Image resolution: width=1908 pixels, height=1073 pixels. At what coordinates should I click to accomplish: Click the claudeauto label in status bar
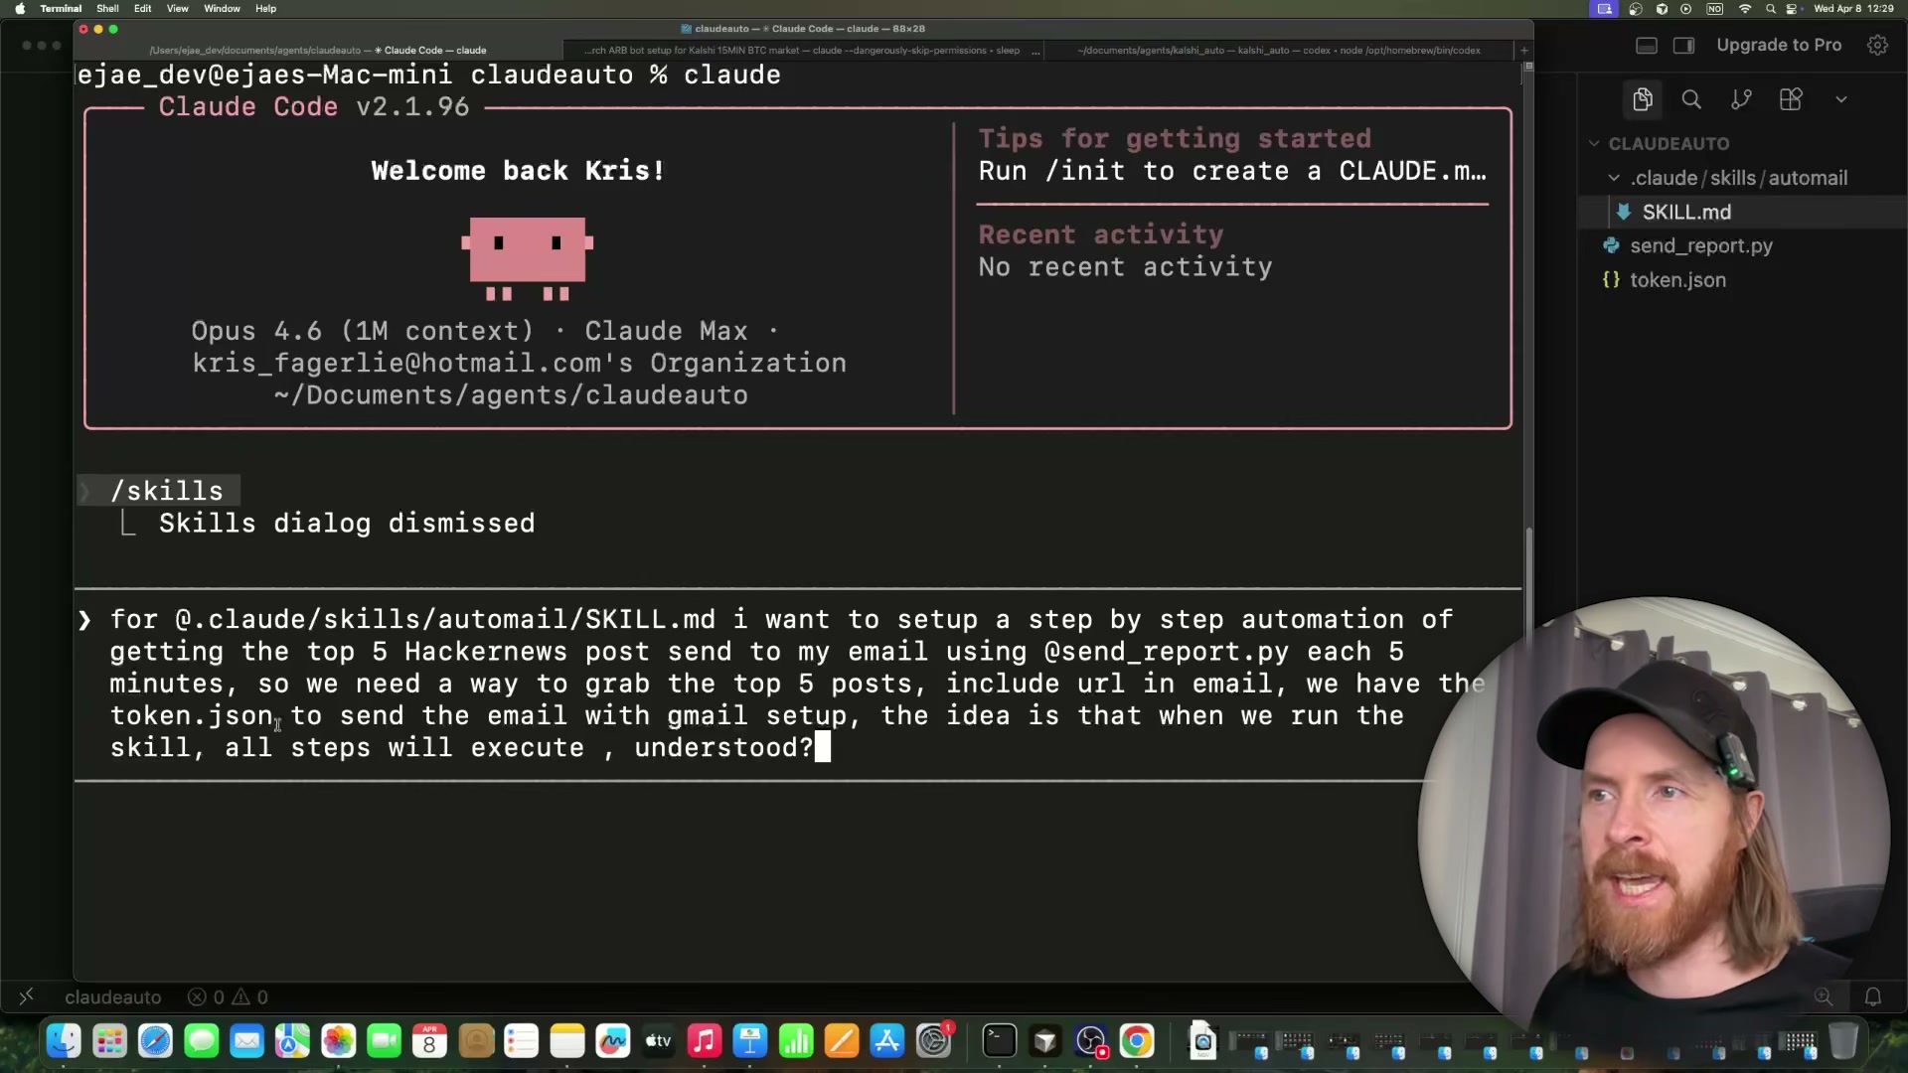tap(112, 996)
